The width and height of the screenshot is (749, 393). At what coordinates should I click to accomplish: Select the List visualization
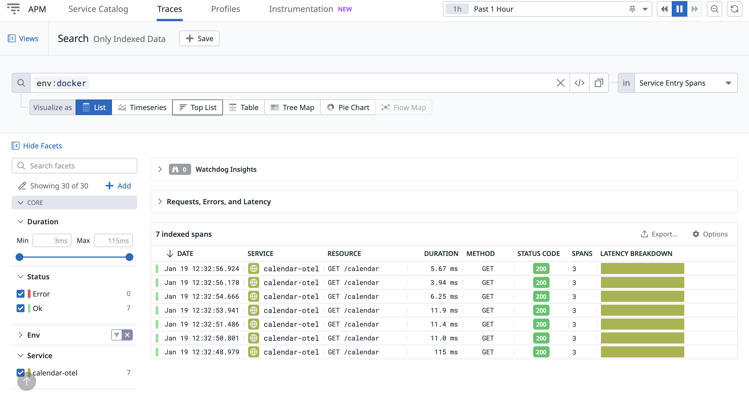[94, 107]
